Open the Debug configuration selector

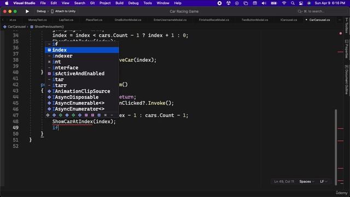[x=41, y=11]
